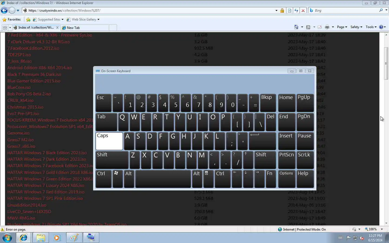Viewport: 389px width, 243px height.
Task: Toggle left Ctrl key on keyboard
Action: pyautogui.click(x=103, y=179)
